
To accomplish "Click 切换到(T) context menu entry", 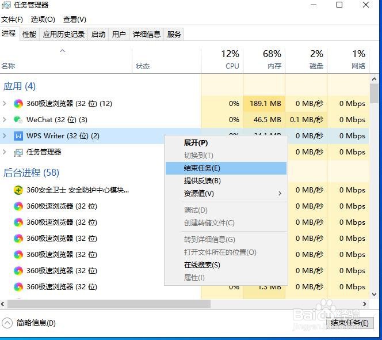I will (x=226, y=156).
